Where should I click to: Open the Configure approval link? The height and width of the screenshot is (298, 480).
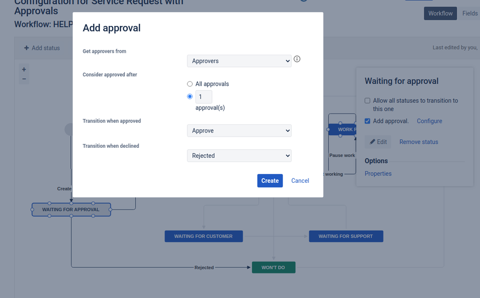click(429, 121)
